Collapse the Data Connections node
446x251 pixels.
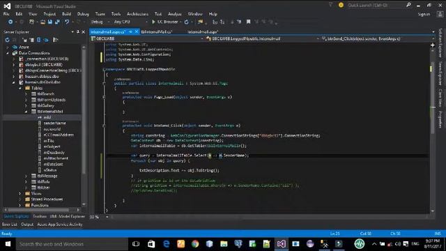point(8,53)
